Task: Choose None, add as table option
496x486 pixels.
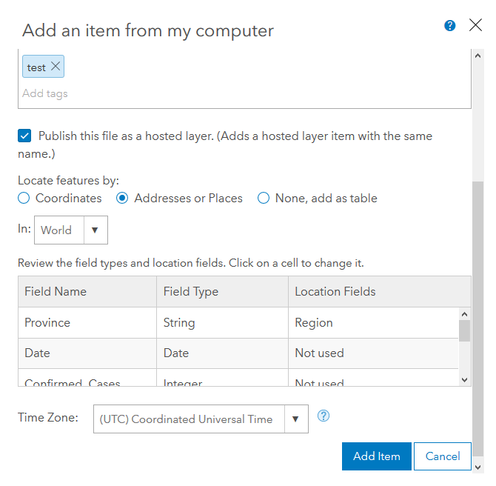Action: tap(264, 198)
